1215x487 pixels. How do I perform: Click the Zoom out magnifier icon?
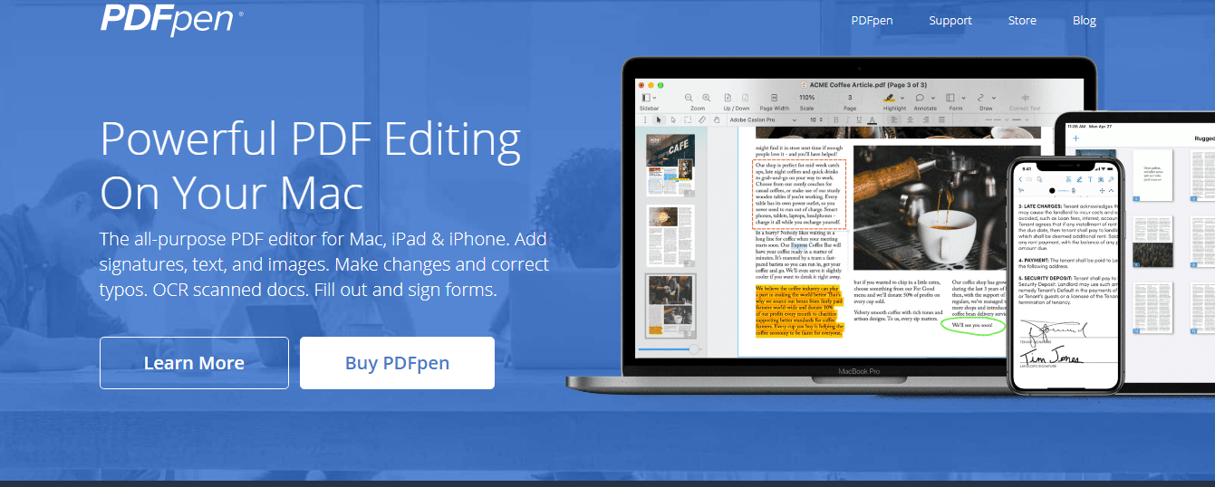(689, 97)
